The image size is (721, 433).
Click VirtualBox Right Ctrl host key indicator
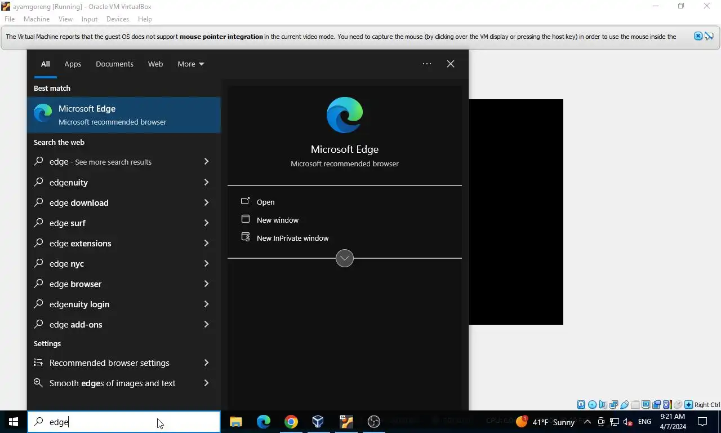tap(707, 405)
